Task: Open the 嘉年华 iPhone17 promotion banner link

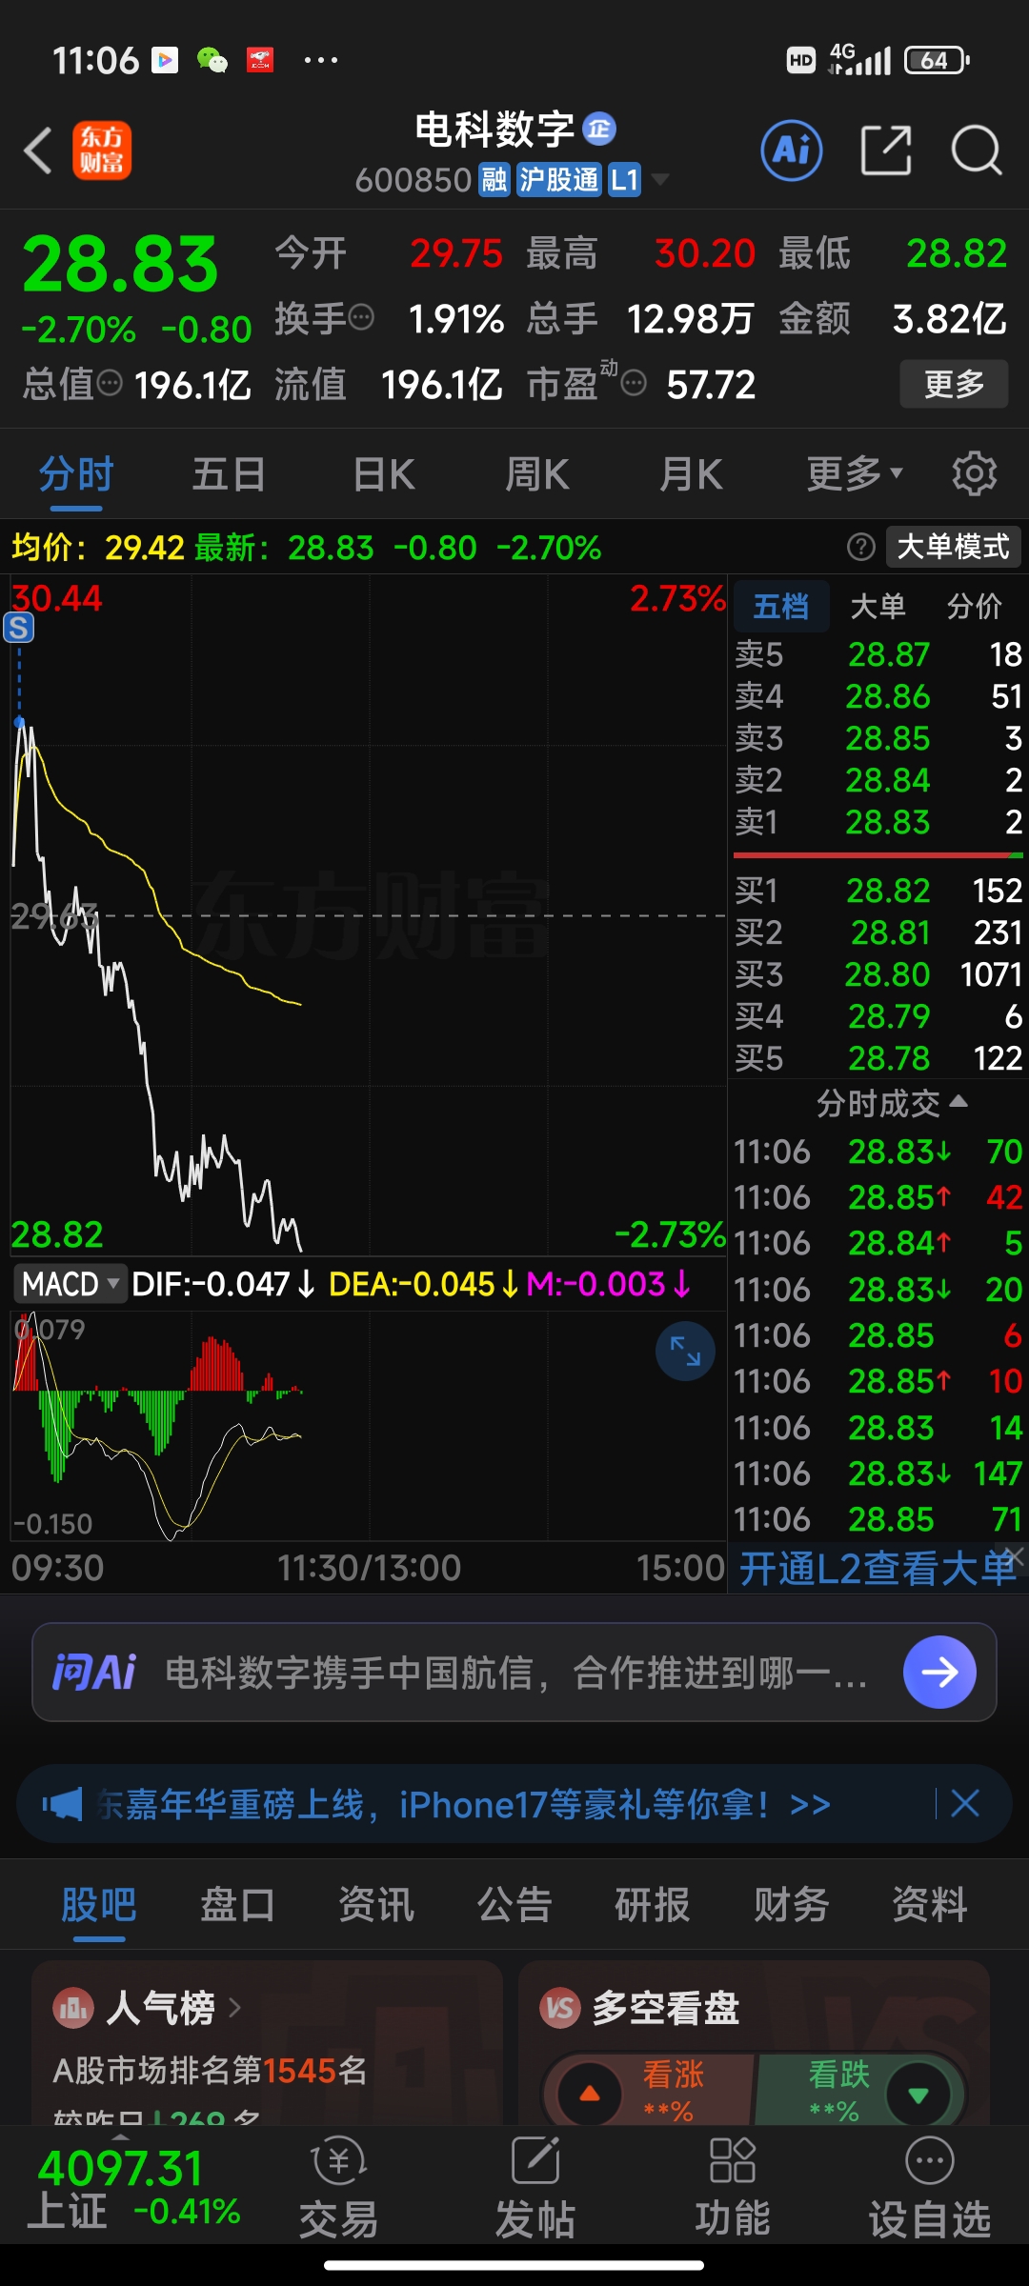Action: [x=463, y=1804]
